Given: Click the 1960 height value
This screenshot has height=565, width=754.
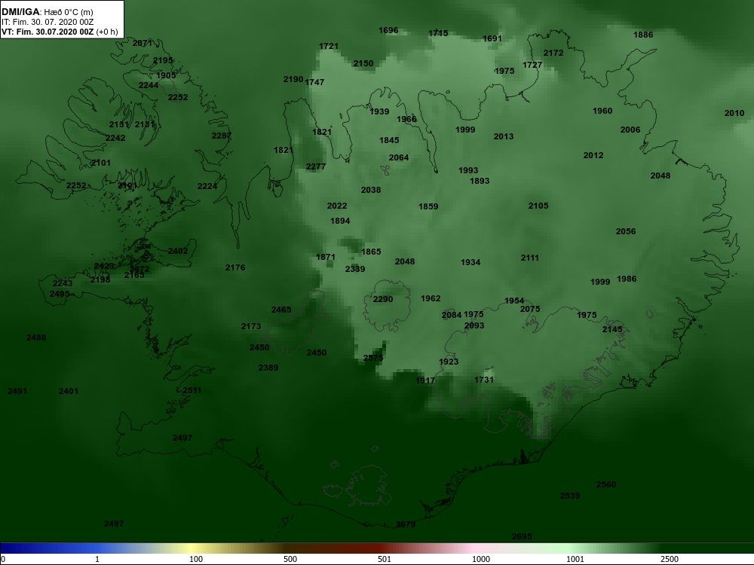Looking at the screenshot, I should (x=602, y=111).
